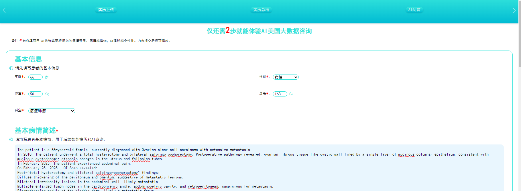Image resolution: width=521 pixels, height=191 pixels.
Task: Click the right arrow at the header
Action: (514, 11)
